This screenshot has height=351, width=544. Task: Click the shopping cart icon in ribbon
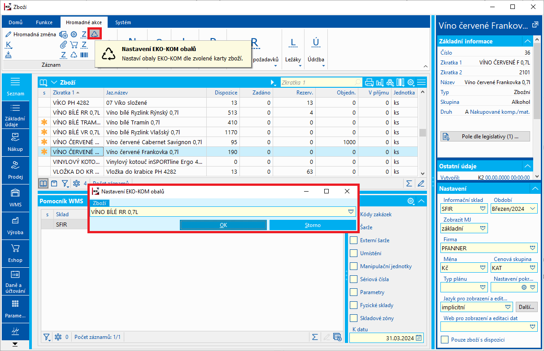[x=74, y=44]
